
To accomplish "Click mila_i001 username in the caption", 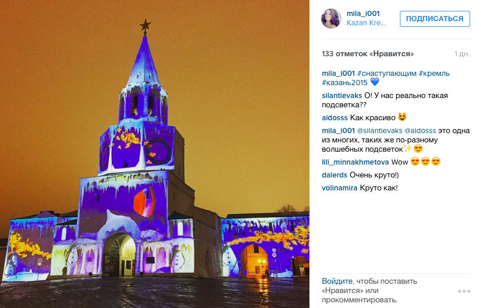I will [x=338, y=74].
